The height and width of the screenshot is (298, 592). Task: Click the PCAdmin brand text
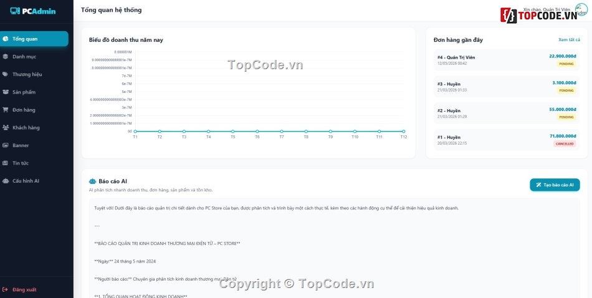pos(39,11)
